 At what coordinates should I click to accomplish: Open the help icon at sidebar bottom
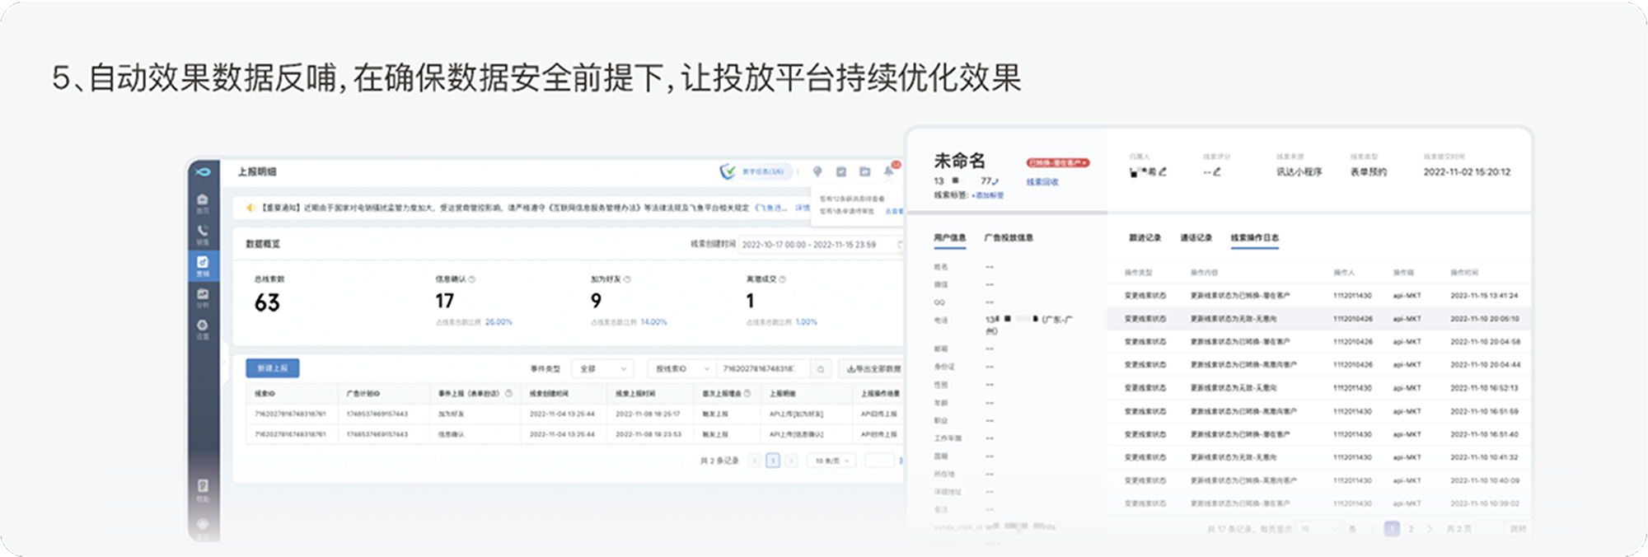[x=203, y=488]
